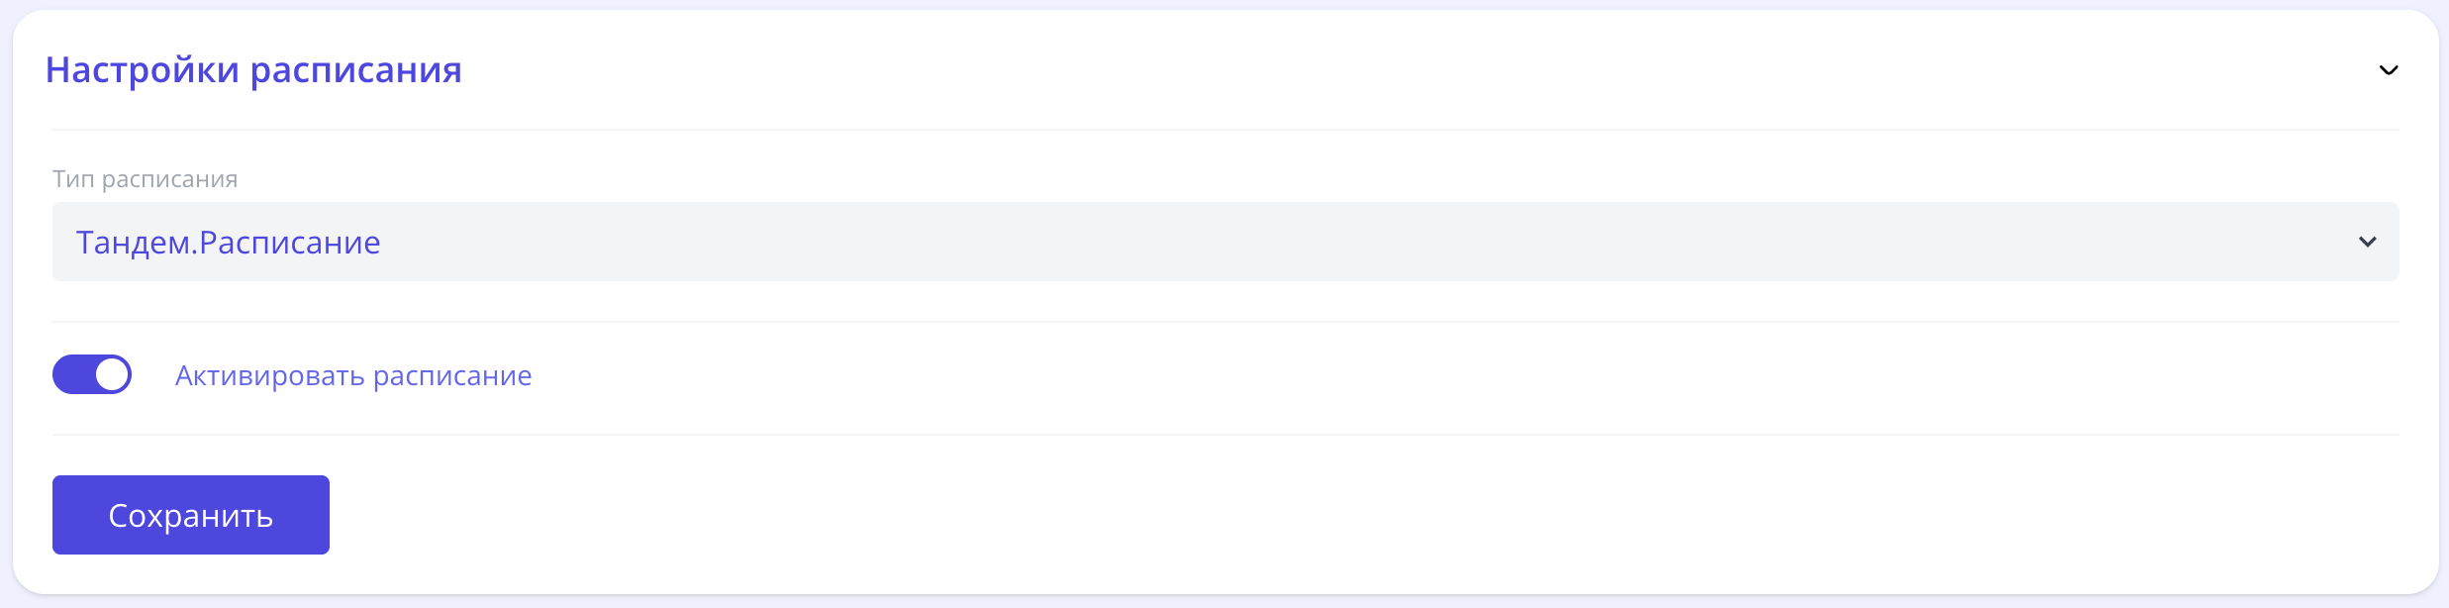Save the schedule settings
Image resolution: width=2449 pixels, height=608 pixels.
point(191,515)
